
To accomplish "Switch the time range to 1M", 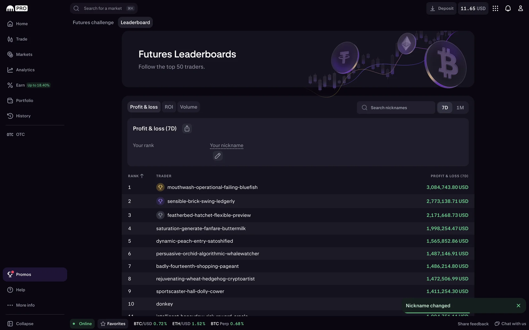I will [x=460, y=108].
